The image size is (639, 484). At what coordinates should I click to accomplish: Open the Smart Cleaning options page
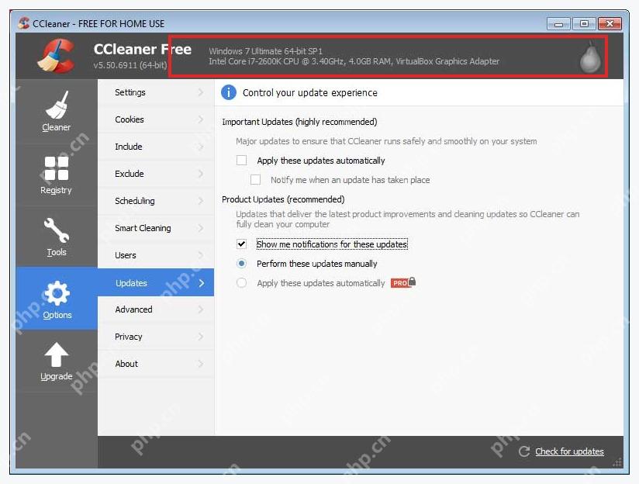pos(156,228)
